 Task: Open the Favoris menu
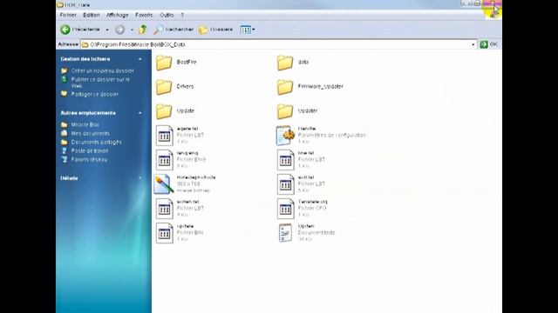pyautogui.click(x=144, y=16)
